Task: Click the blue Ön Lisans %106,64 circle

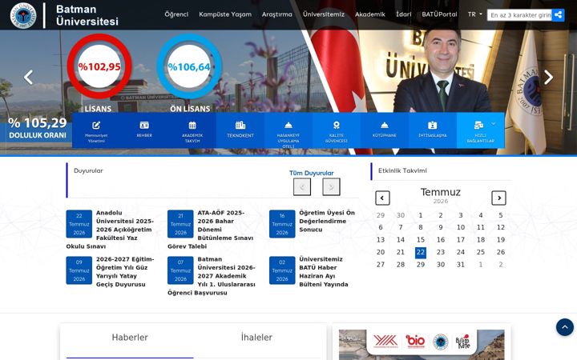Action: pos(189,66)
